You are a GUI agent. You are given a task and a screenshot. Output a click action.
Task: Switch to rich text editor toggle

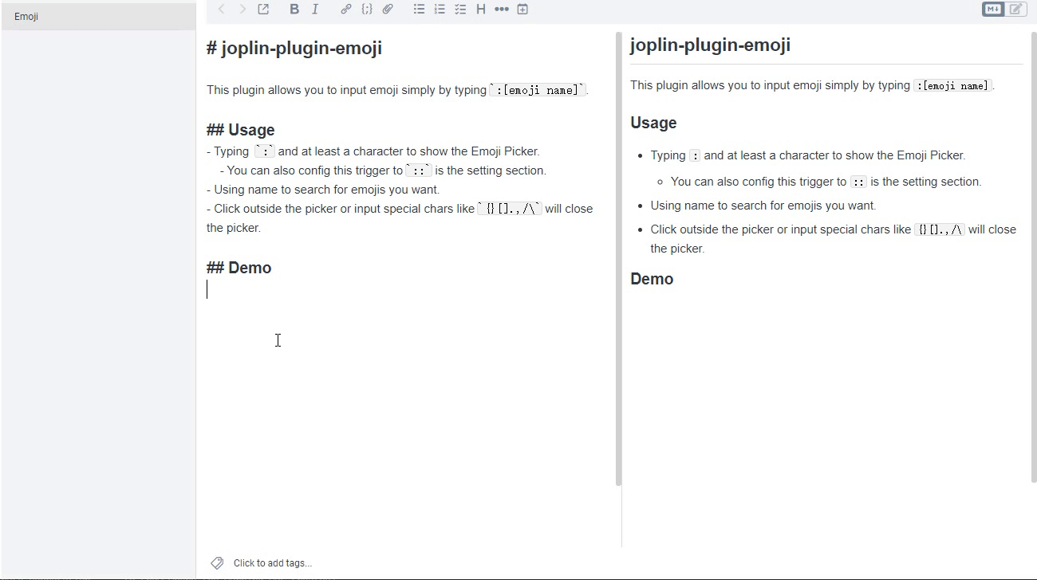click(1016, 10)
